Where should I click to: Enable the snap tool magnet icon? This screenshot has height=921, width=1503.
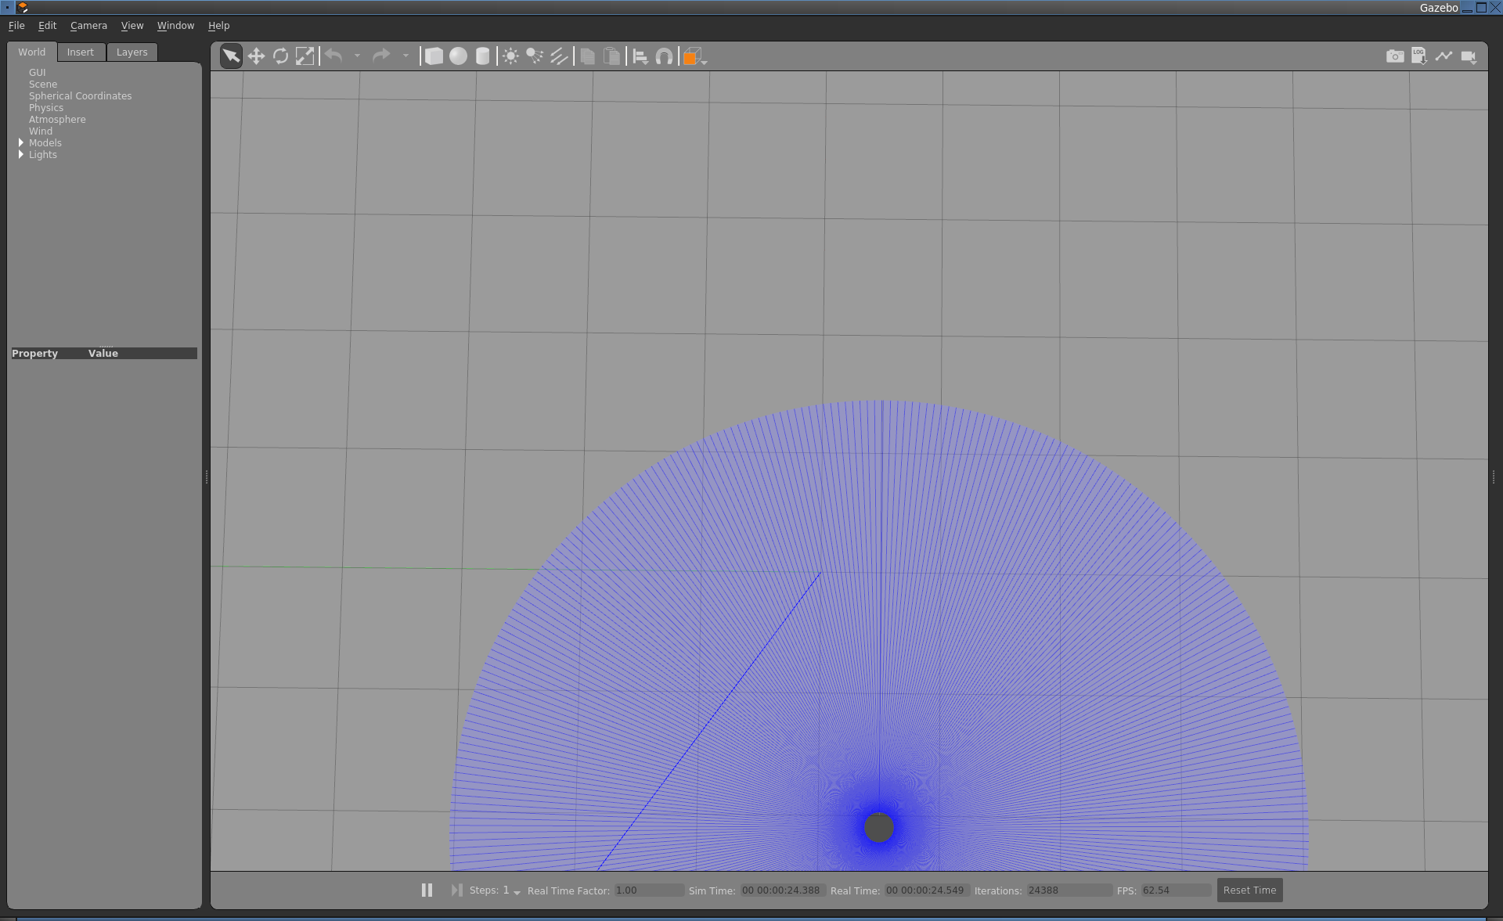664,56
